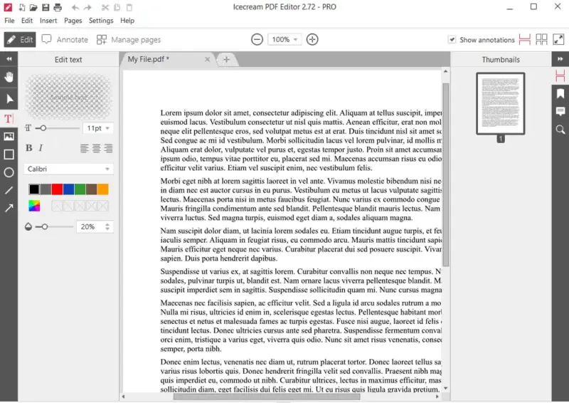The width and height of the screenshot is (569, 403).
Task: Select the Arrow drawing tool
Action: click(9, 208)
